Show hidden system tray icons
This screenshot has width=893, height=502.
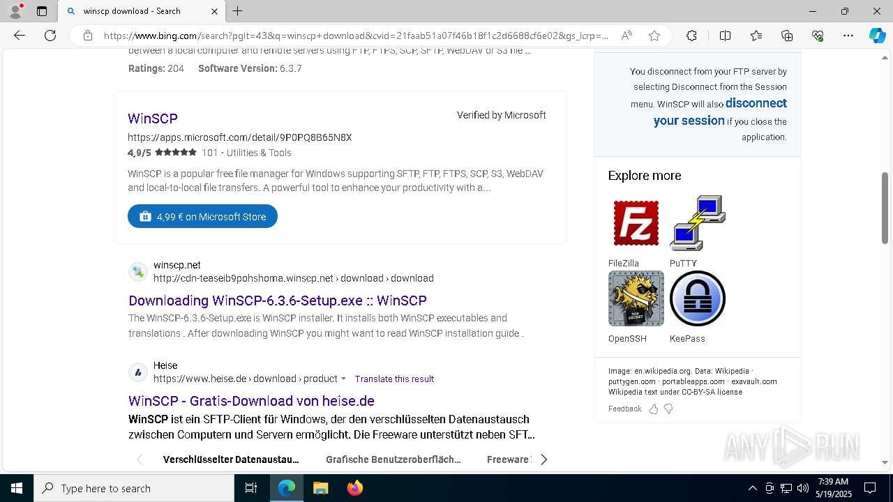(752, 488)
